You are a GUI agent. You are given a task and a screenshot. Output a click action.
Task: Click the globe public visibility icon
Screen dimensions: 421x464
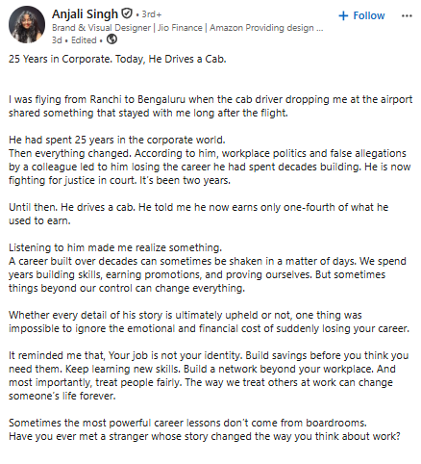[x=111, y=39]
